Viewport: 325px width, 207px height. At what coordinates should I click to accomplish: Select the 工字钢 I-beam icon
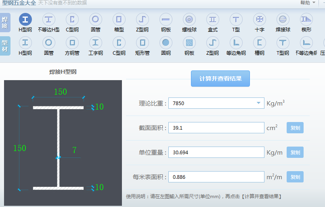pyautogui.click(x=96, y=43)
